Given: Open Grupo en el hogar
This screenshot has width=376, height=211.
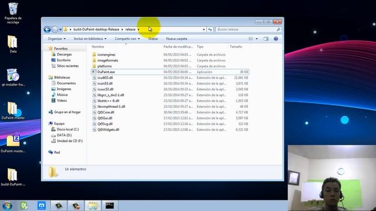Looking at the screenshot, I should [x=67, y=112].
